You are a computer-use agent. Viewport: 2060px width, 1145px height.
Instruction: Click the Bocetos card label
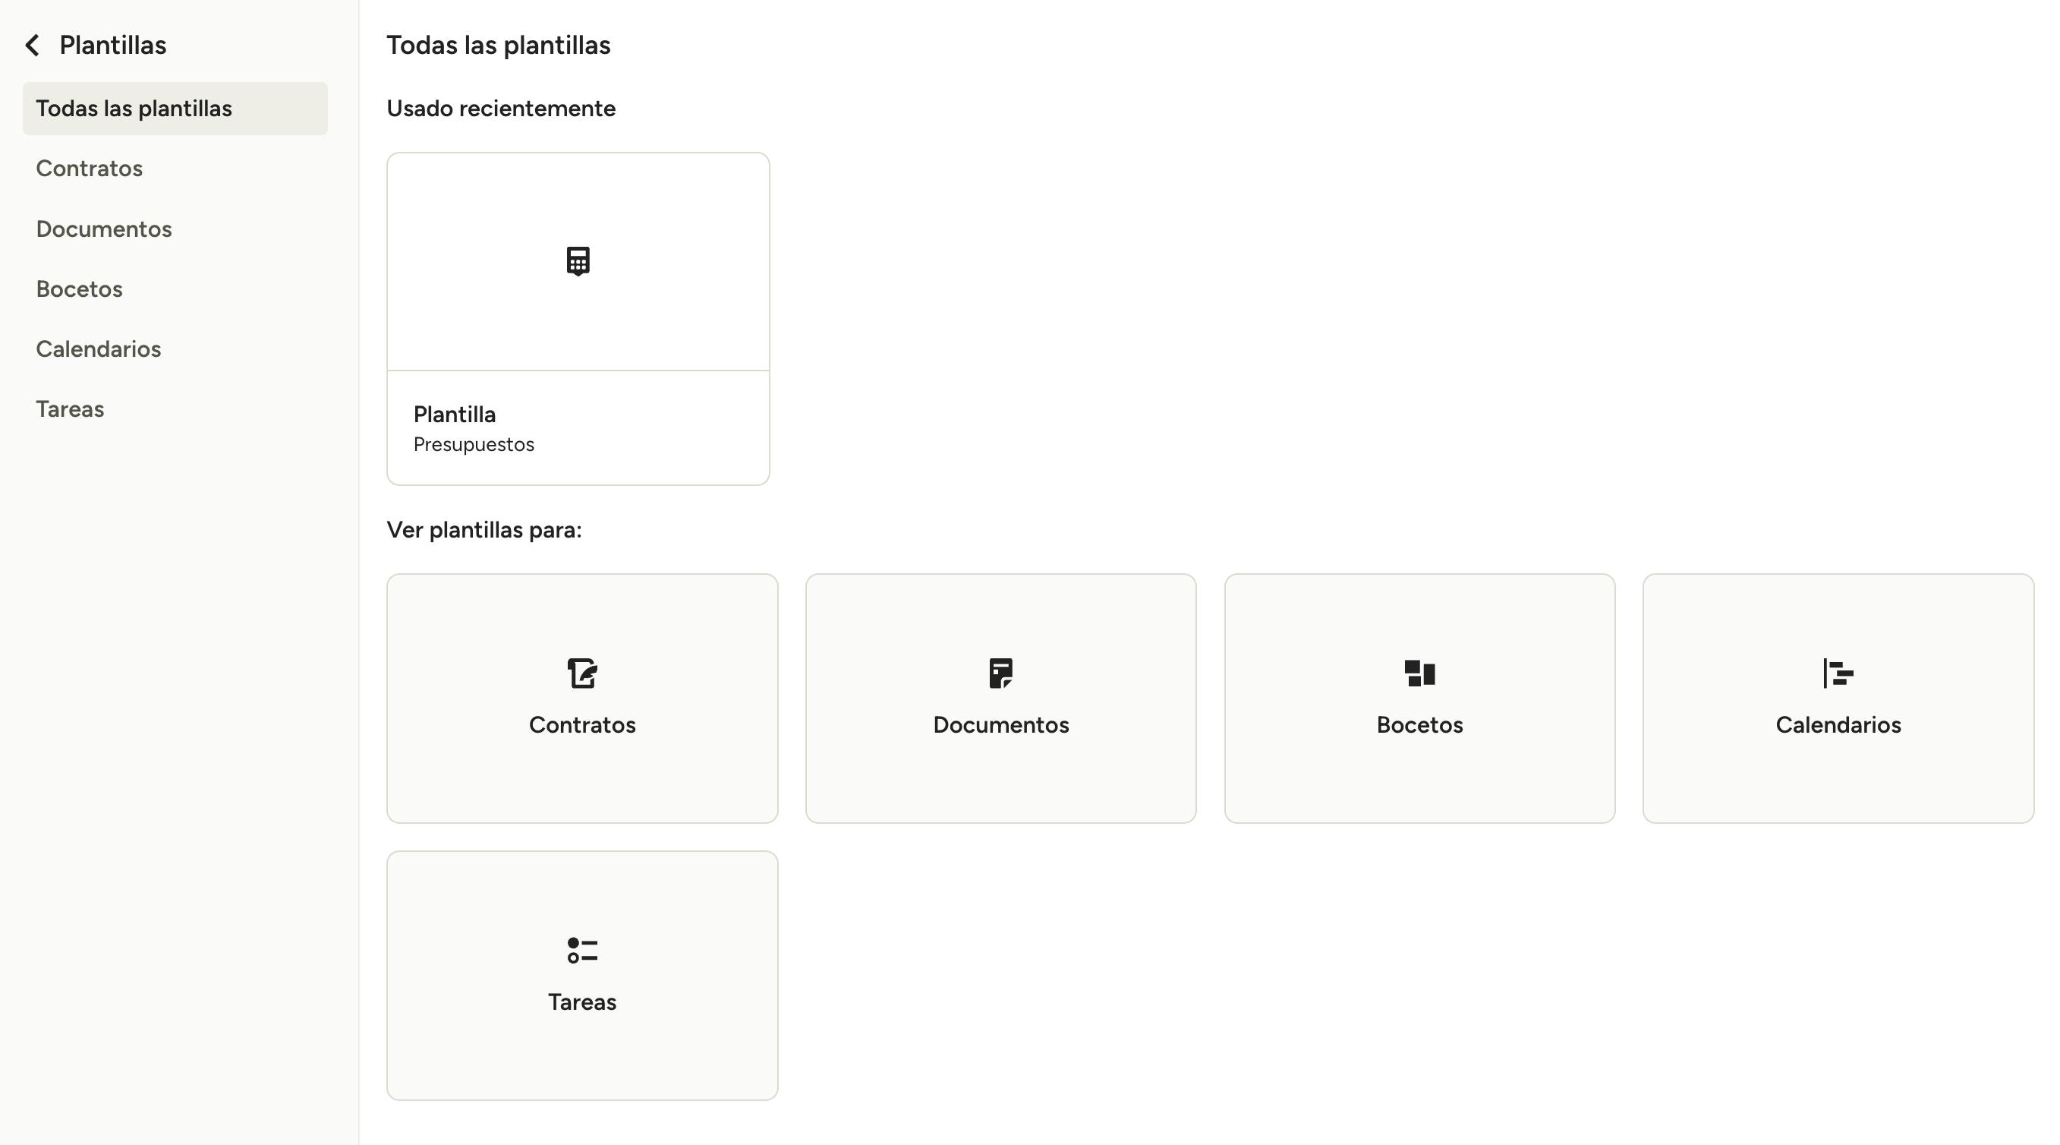click(x=1419, y=725)
